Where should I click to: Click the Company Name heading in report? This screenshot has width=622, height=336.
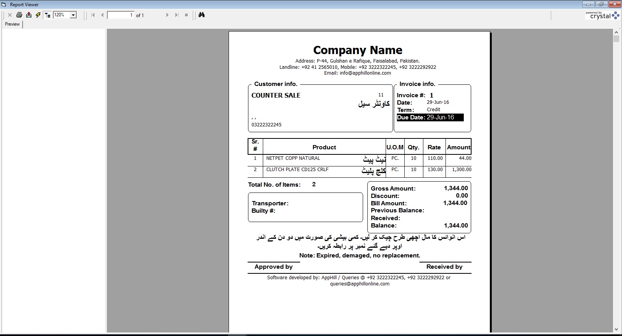point(358,50)
